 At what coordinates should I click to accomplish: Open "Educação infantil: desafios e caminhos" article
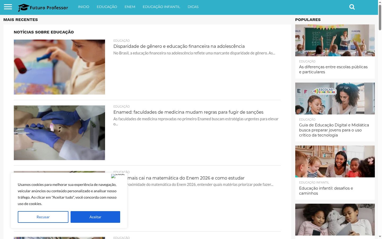click(326, 191)
